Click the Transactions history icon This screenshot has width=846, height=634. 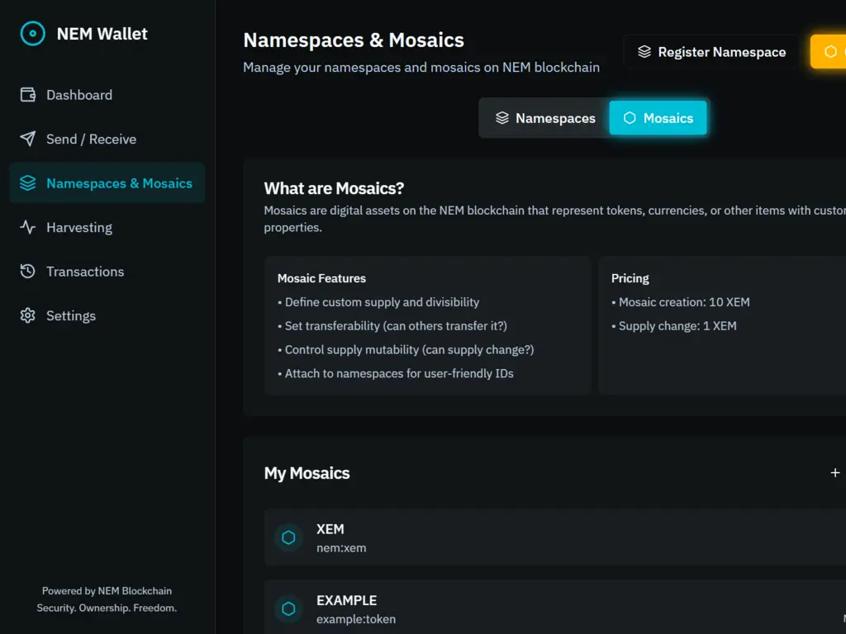27,271
